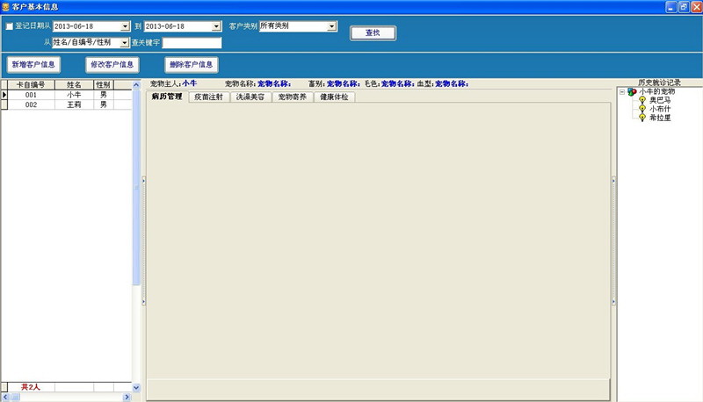Click the left panel collapse splitter arrow
The width and height of the screenshot is (703, 402).
coord(143,180)
